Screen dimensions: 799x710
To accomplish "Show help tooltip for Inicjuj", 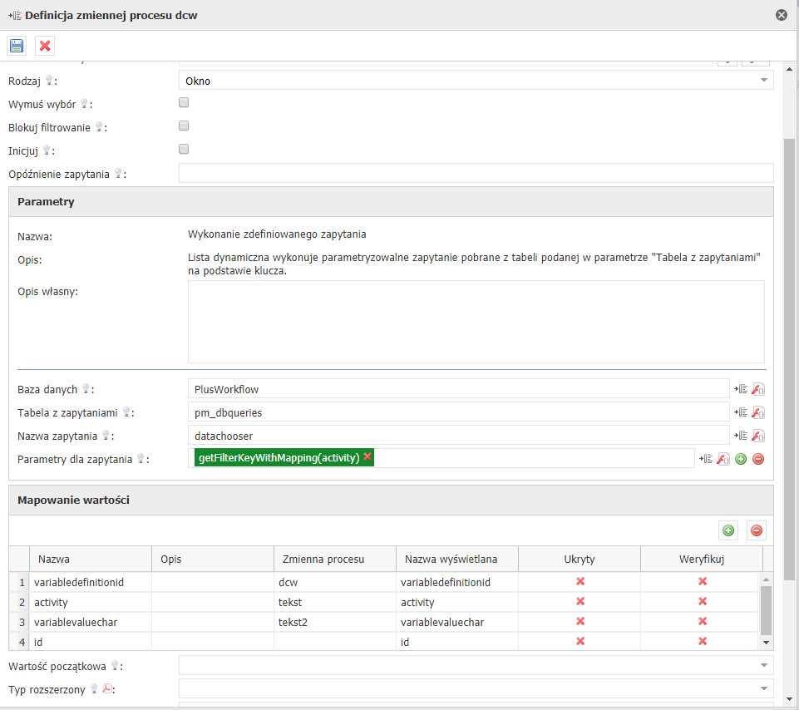I will [47, 150].
